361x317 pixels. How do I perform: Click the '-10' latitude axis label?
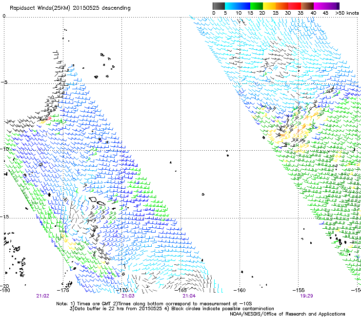pos(4,149)
